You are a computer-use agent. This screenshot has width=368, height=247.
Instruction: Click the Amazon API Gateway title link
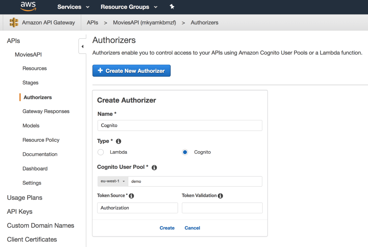(48, 23)
